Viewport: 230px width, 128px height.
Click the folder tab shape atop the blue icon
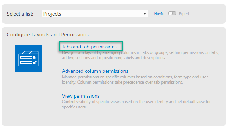click(31, 52)
